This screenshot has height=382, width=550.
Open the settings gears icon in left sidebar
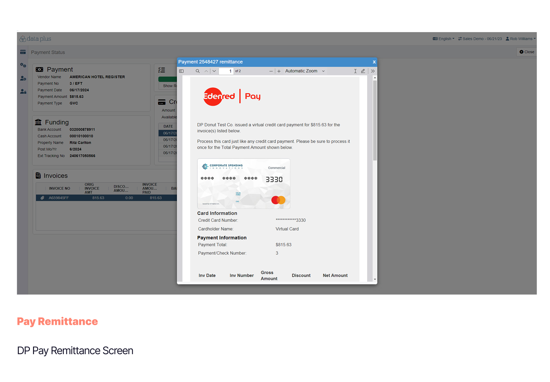(x=23, y=65)
